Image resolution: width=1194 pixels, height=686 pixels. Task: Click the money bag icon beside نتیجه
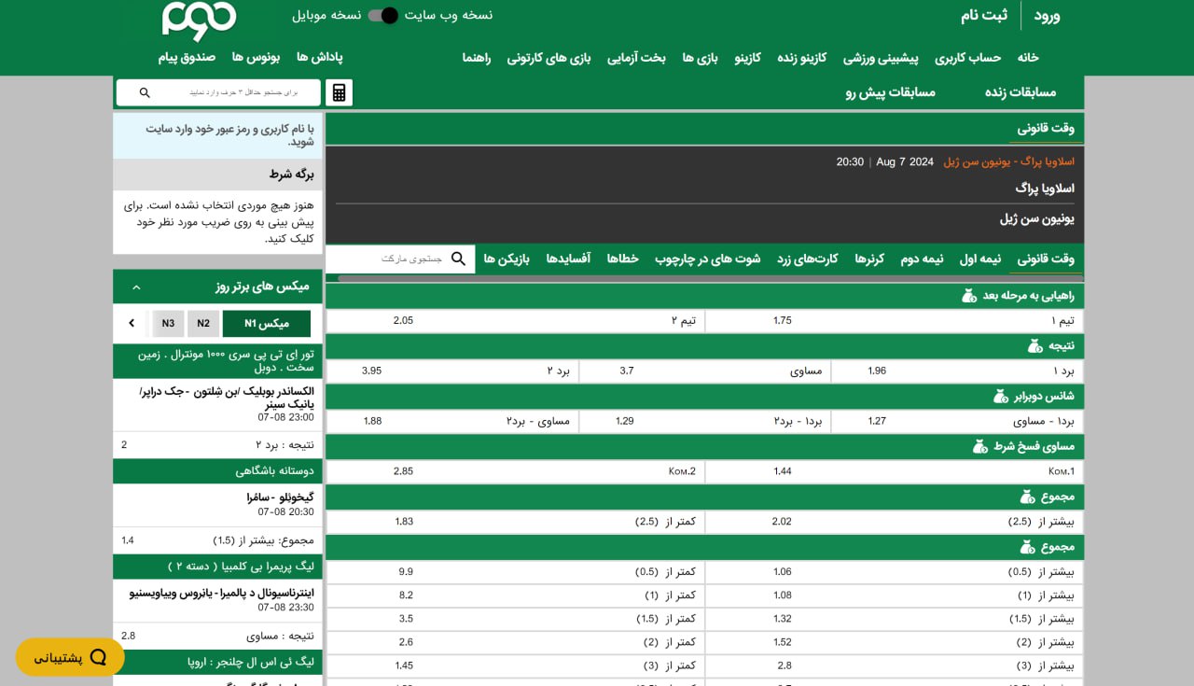click(x=1034, y=346)
